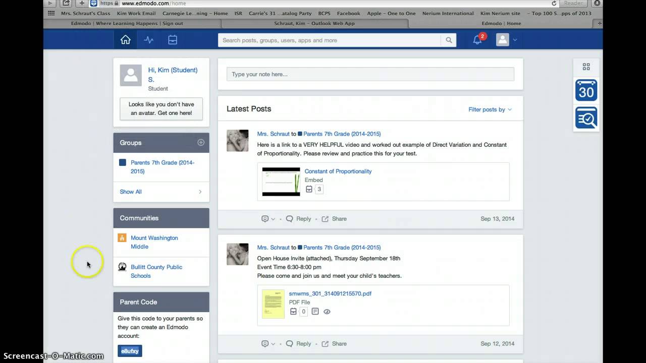Open Parents 7th Grade group in sidebar
The image size is (646, 363).
(x=163, y=167)
